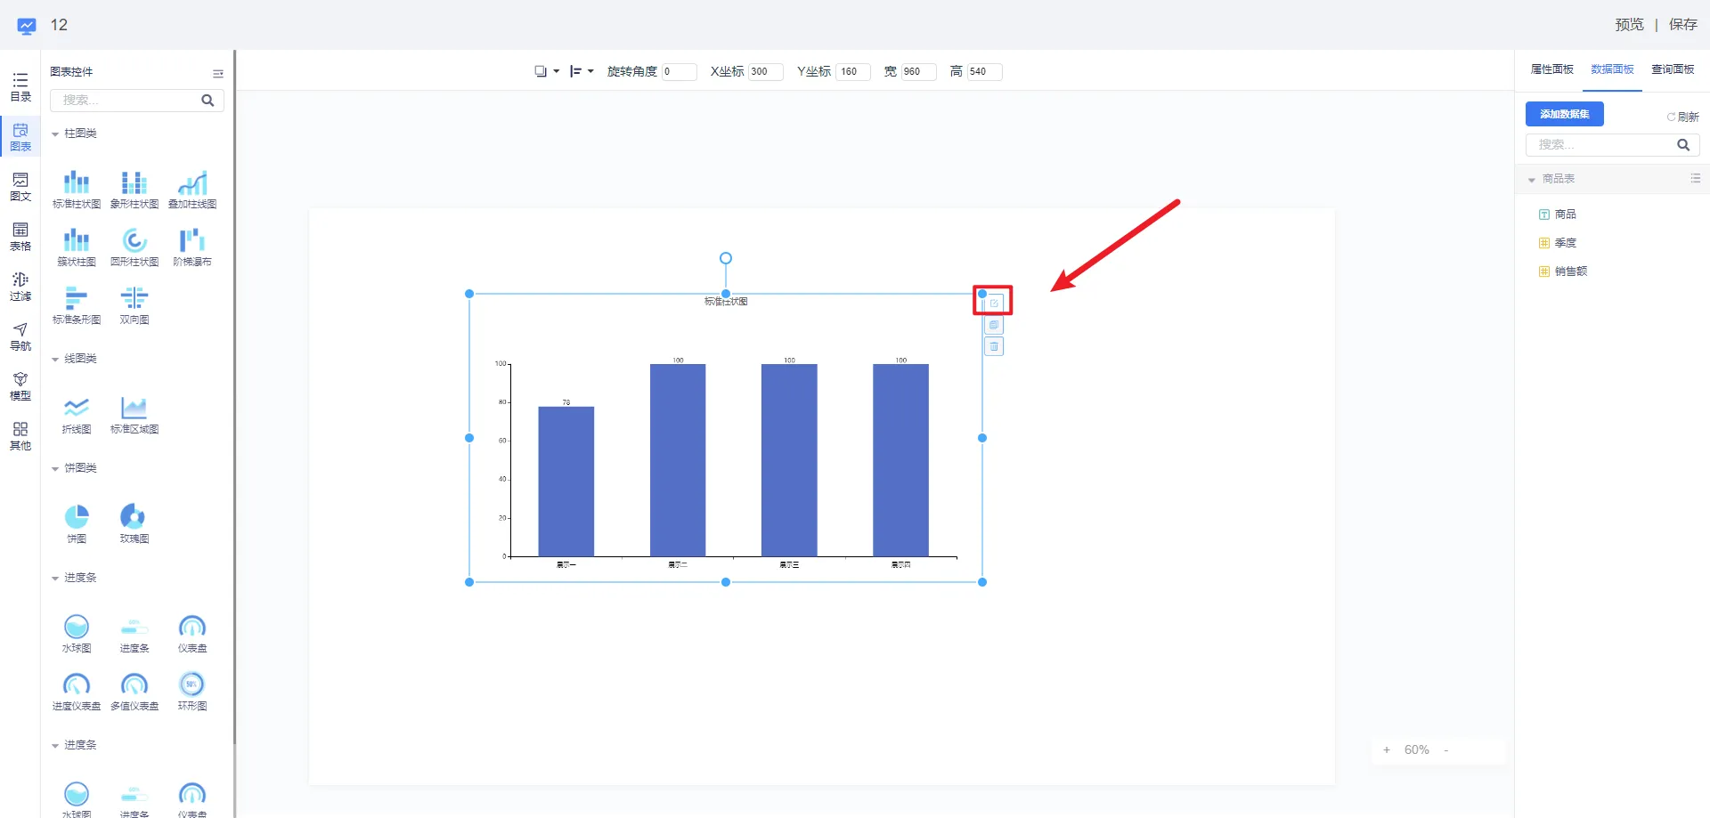
Task: Choose the 标准柱状图 chart widget
Action: click(77, 190)
